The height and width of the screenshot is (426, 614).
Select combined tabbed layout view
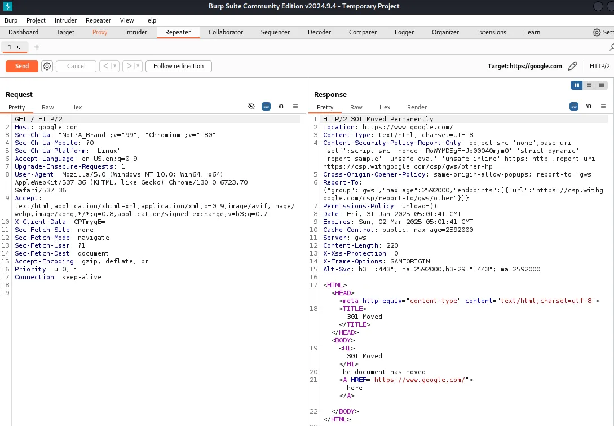(x=602, y=85)
